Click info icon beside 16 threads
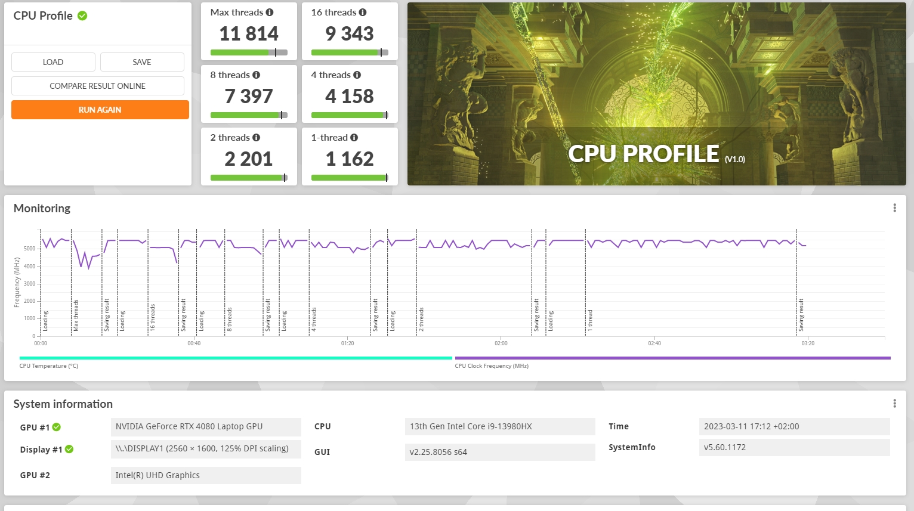914x511 pixels. [x=363, y=13]
